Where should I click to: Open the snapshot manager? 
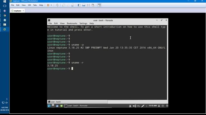point(73,5)
